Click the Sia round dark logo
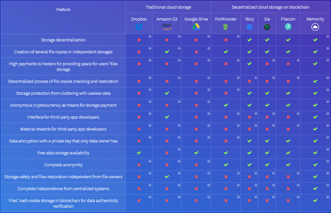Viewport: 331px width, 213px height. [x=267, y=27]
